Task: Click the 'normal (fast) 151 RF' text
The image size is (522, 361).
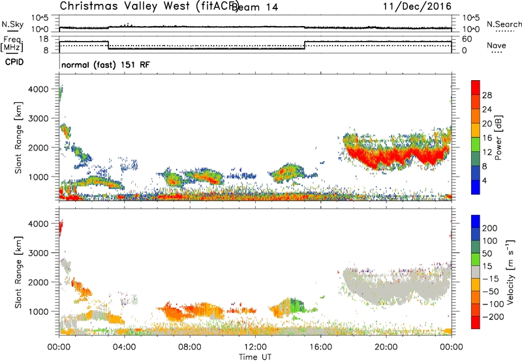Action: point(106,65)
